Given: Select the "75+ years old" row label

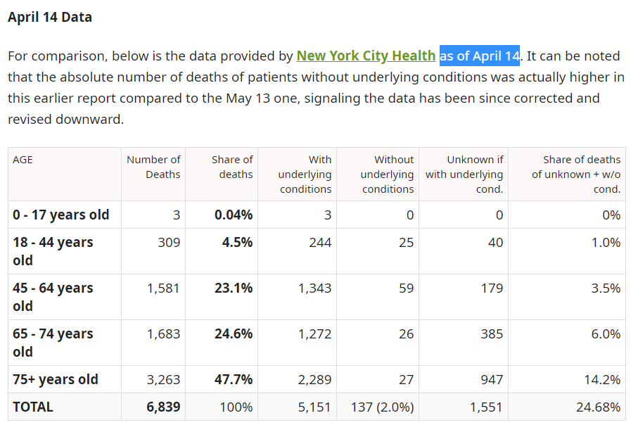Looking at the screenshot, I should (56, 379).
